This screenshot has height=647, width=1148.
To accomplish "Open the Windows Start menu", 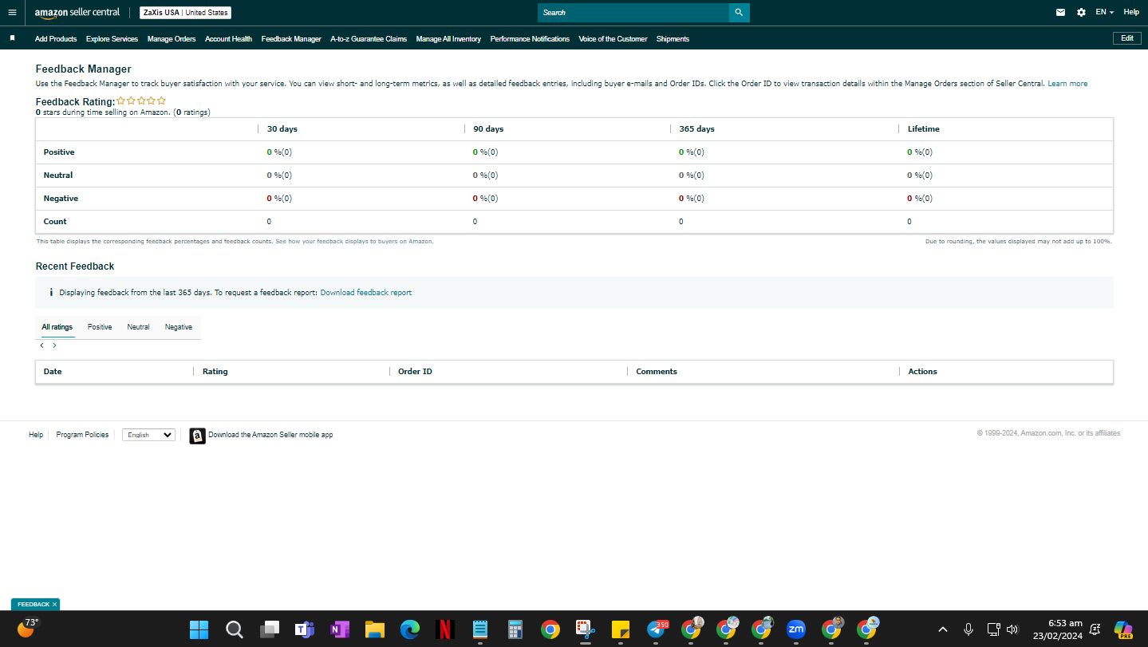I will click(199, 629).
